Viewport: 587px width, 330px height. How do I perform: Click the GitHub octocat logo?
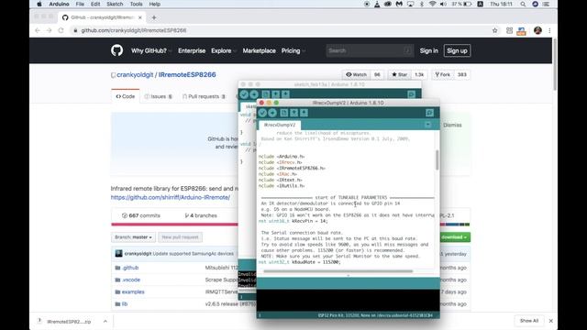click(116, 50)
